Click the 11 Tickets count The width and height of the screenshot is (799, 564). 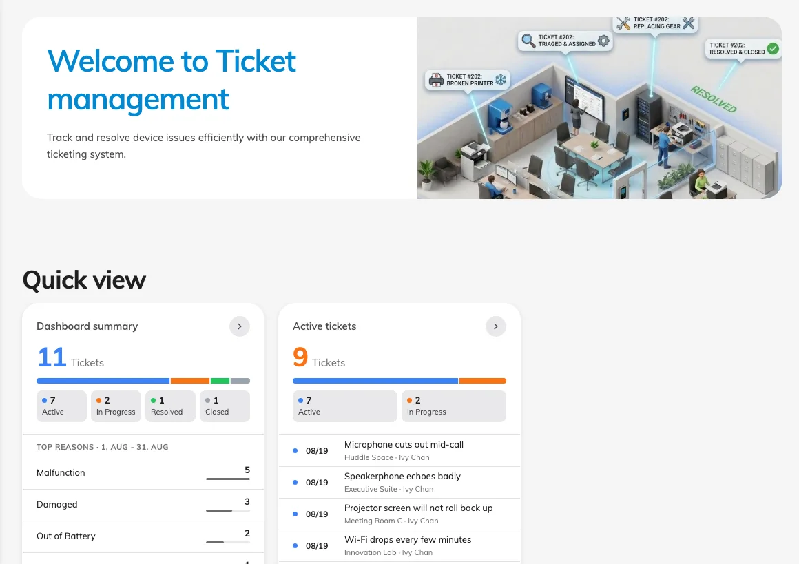click(70, 357)
